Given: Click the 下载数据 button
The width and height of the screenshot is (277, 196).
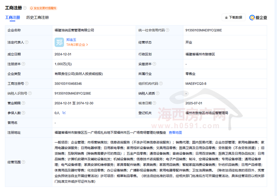Looking at the screenshot, I should pos(234,18).
